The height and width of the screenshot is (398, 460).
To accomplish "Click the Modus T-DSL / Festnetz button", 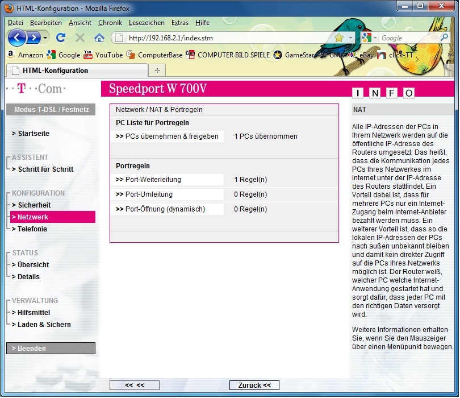I will tap(51, 110).
